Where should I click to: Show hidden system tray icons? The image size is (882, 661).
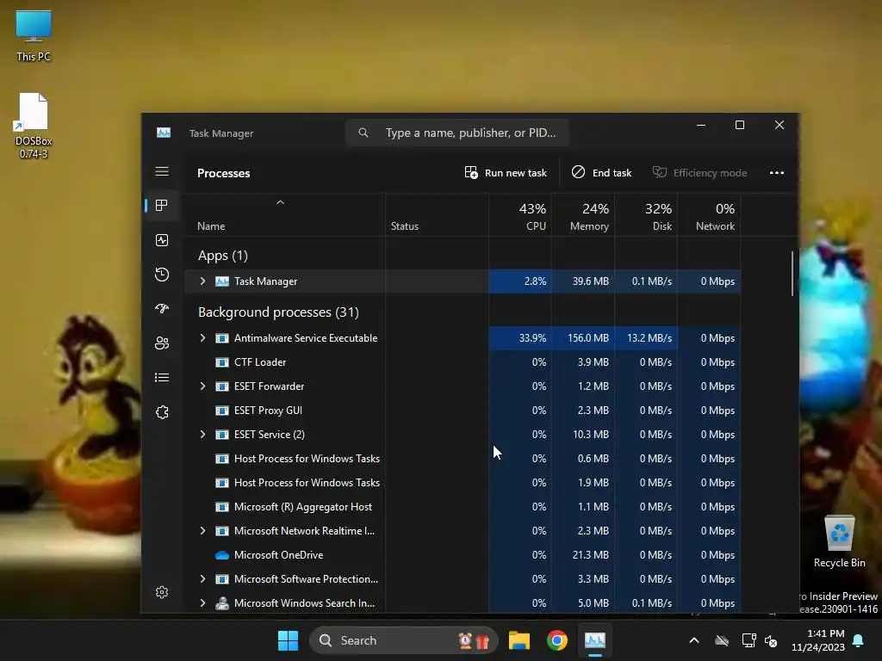(x=694, y=640)
